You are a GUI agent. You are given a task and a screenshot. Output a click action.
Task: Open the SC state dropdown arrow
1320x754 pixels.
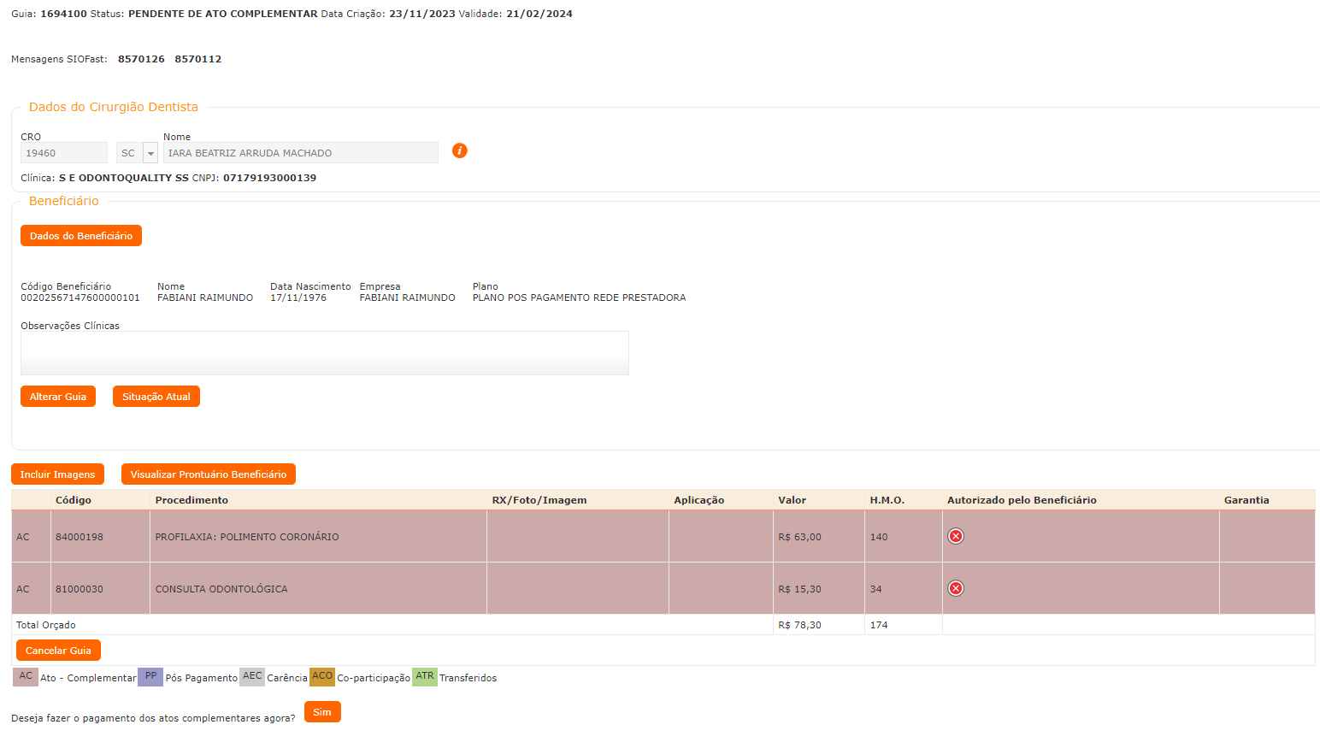pyautogui.click(x=150, y=153)
